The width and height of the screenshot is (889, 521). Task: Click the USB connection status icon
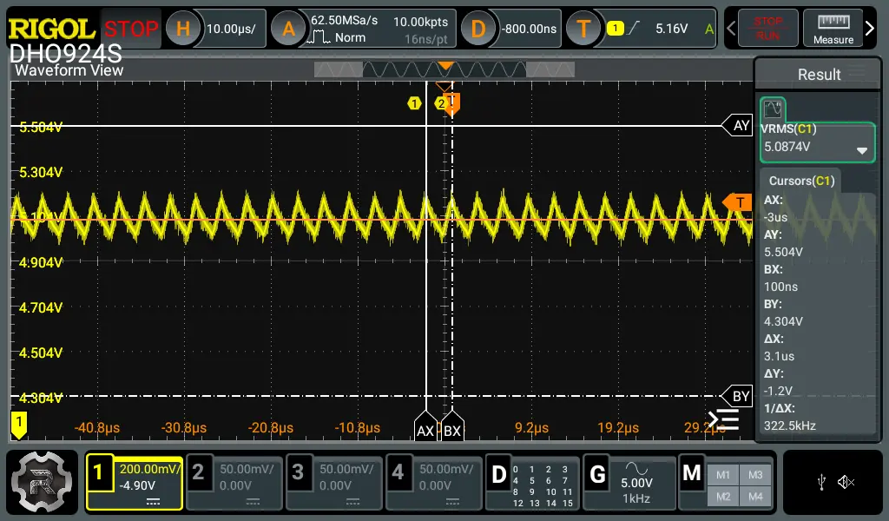point(821,483)
